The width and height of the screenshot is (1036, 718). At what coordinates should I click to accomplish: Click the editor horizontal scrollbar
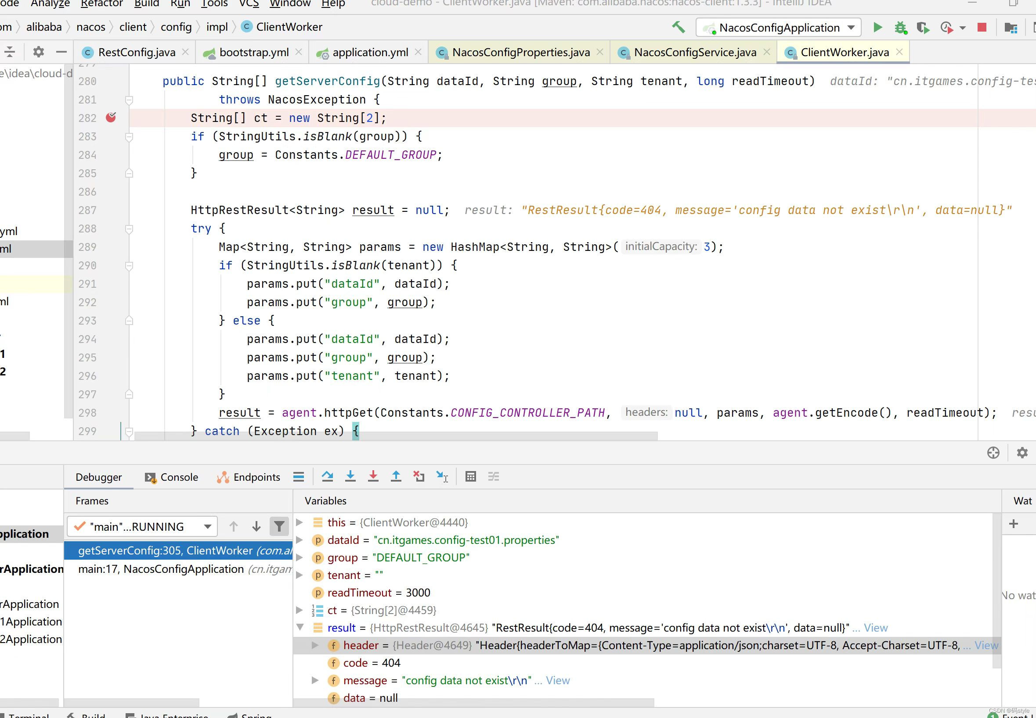pos(397,436)
